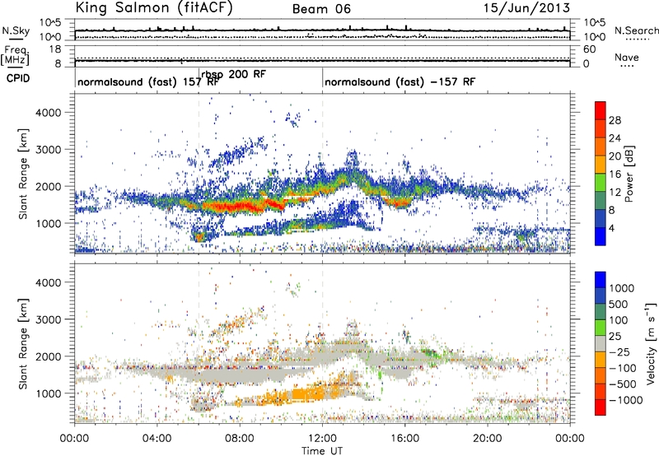Image resolution: width=659 pixels, height=456 pixels.
Task: Click the yellow-orange Velocity segment below −25
Action: click(x=601, y=359)
